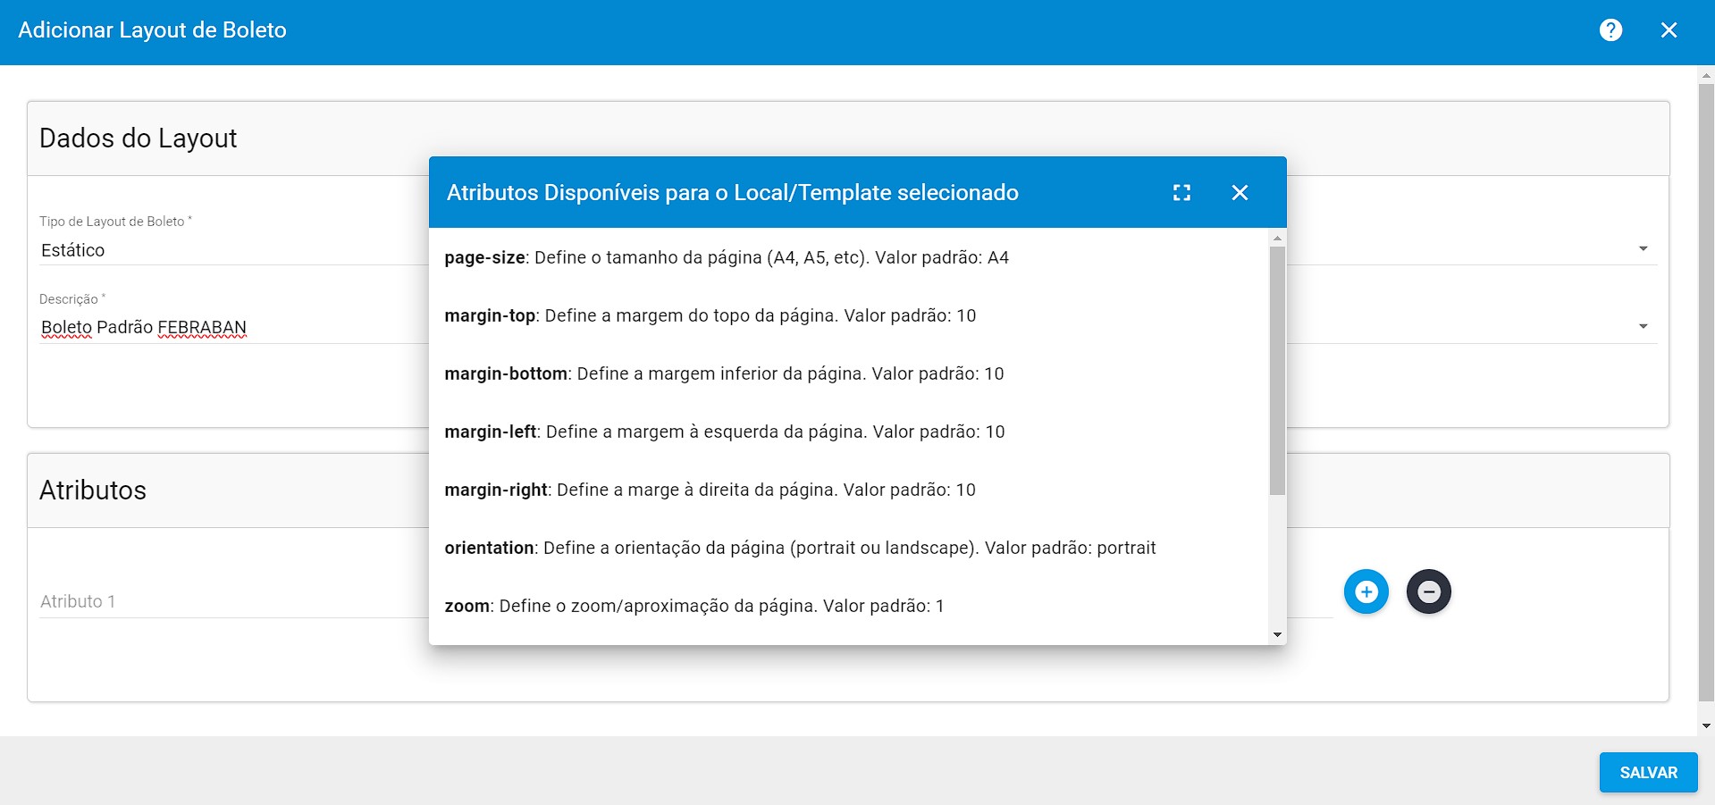The width and height of the screenshot is (1715, 805).
Task: Close the Atributos Disponíveis popup
Action: coord(1240,192)
